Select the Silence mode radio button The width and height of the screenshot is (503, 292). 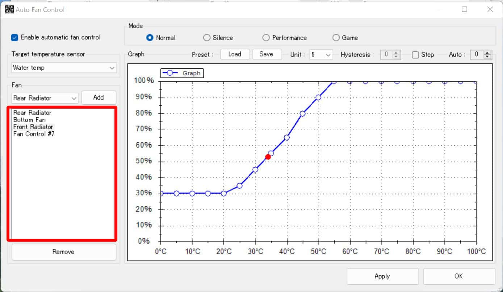(x=207, y=38)
